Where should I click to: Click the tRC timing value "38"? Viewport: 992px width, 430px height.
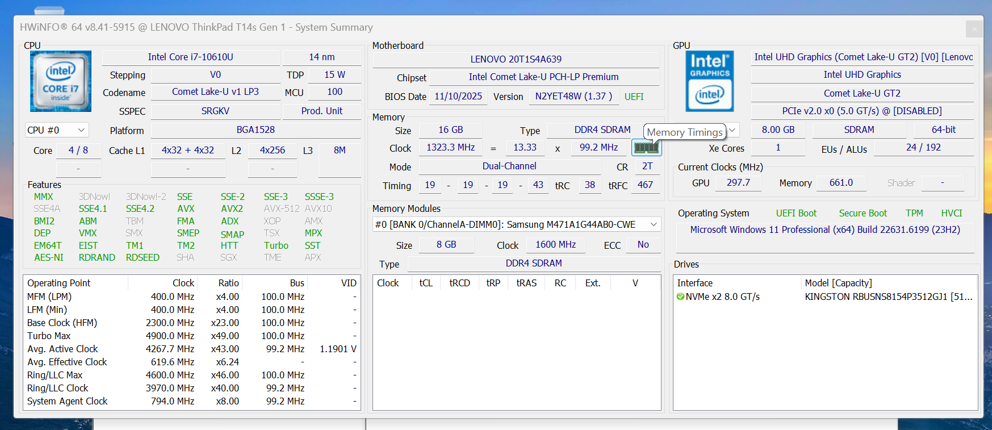tap(590, 185)
